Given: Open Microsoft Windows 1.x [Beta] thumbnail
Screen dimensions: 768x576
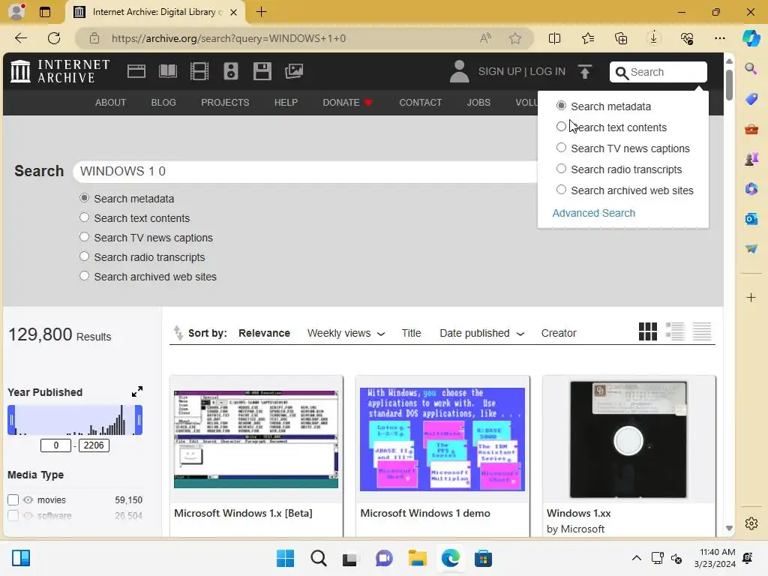Looking at the screenshot, I should pos(256,439).
